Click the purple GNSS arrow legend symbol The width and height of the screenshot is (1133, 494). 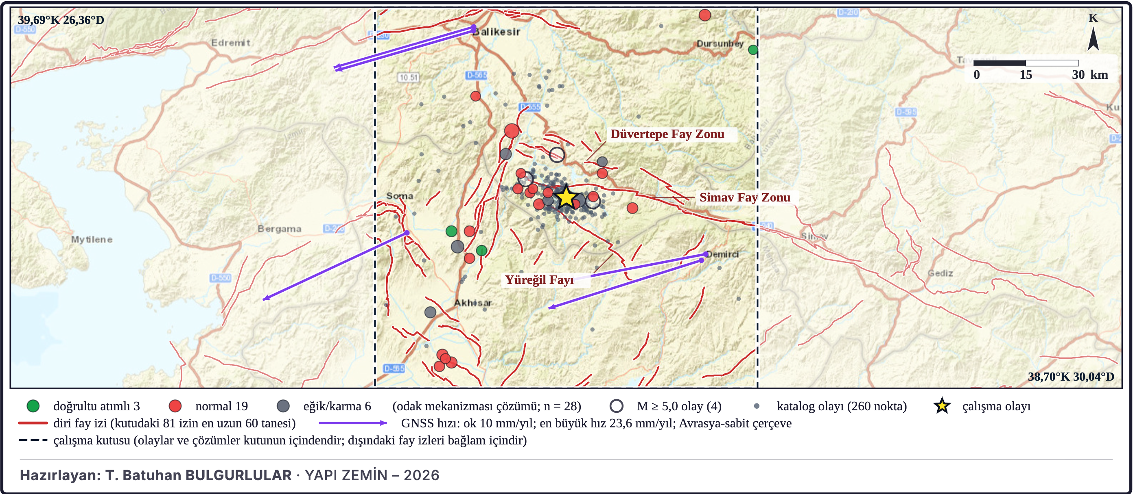click(x=353, y=423)
